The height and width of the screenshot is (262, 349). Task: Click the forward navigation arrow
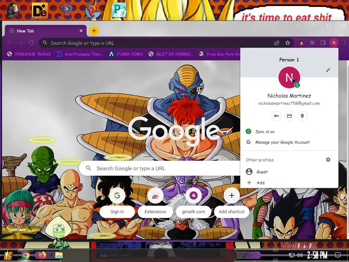click(x=20, y=43)
